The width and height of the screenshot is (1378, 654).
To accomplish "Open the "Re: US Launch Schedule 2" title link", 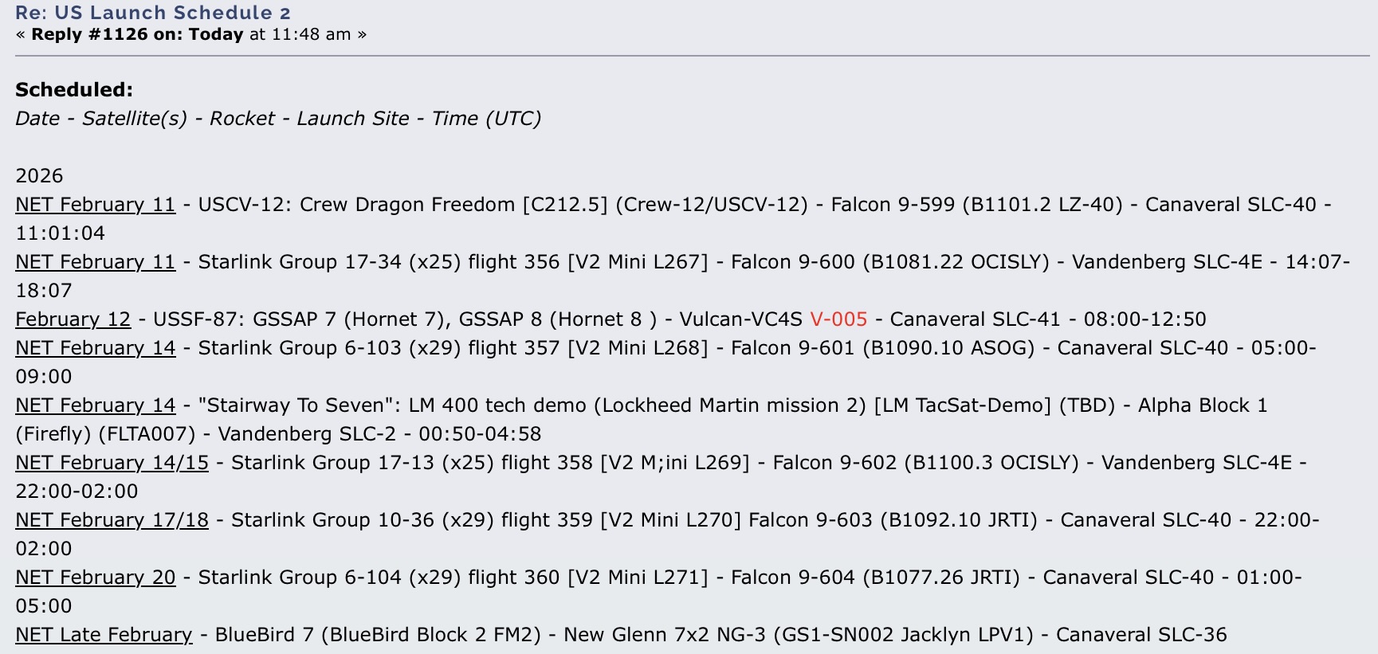I will tap(152, 13).
